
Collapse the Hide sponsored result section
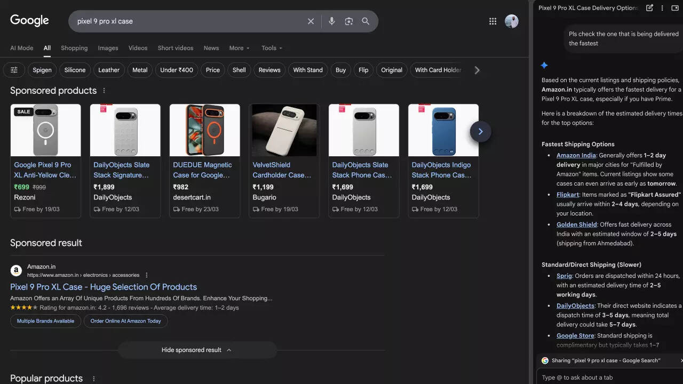click(x=197, y=350)
